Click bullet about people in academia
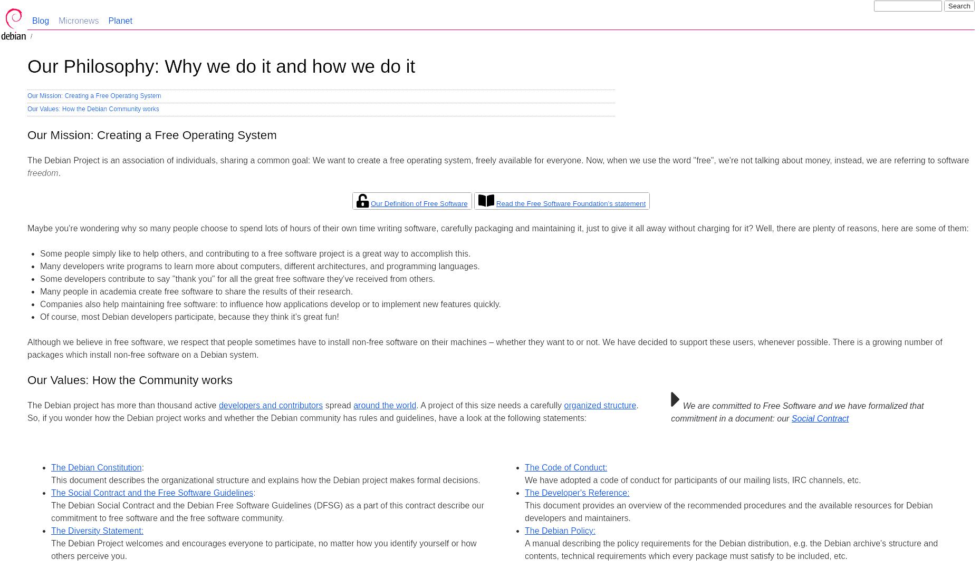This screenshot has width=980, height=569. point(196,292)
